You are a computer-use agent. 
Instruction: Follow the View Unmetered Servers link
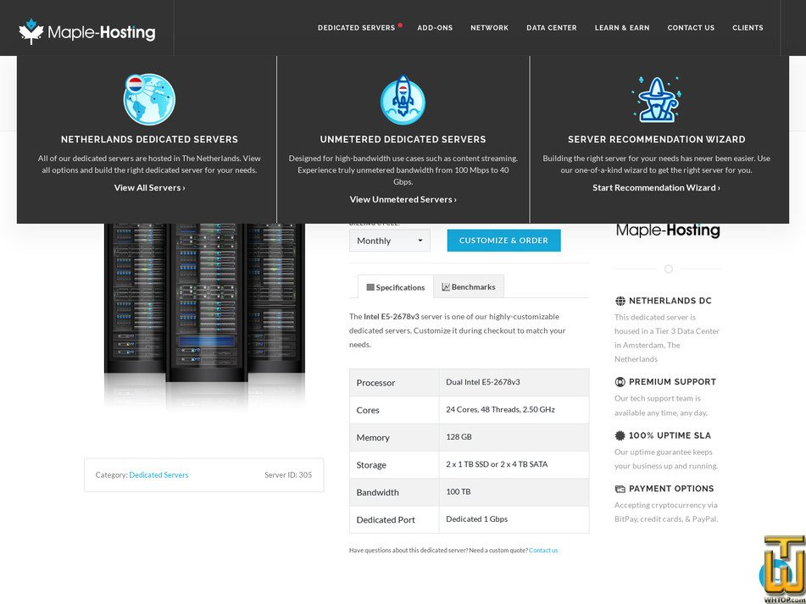coord(403,199)
